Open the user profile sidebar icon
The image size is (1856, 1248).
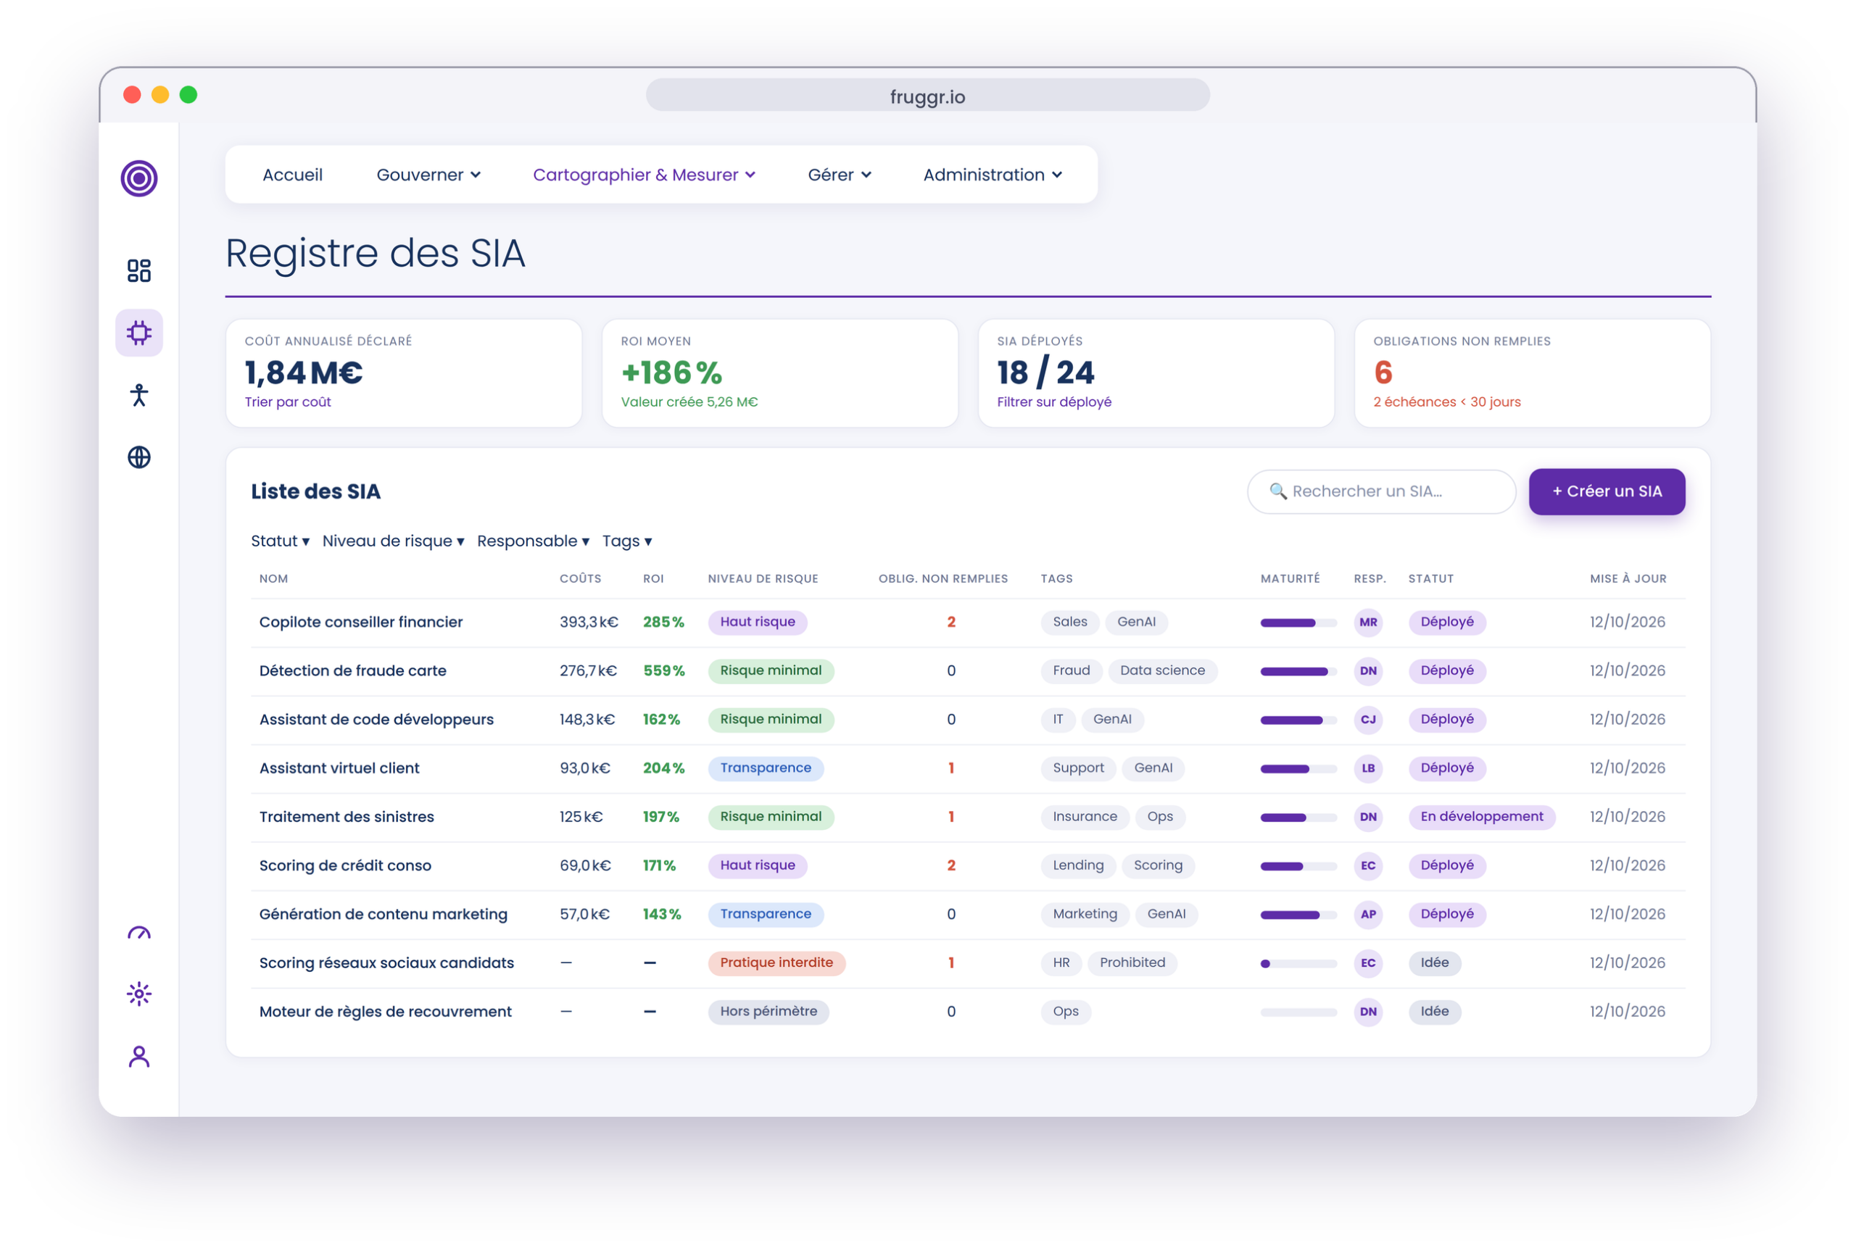point(139,1057)
